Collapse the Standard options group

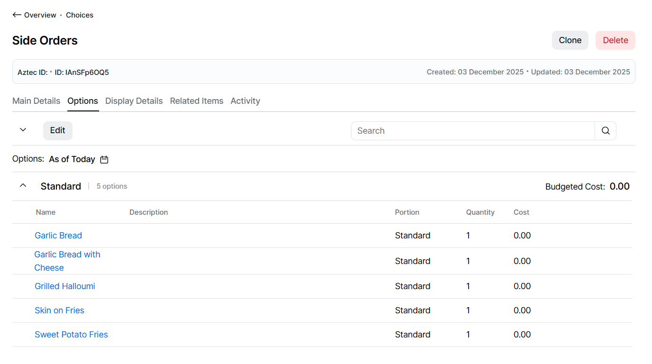click(x=23, y=186)
